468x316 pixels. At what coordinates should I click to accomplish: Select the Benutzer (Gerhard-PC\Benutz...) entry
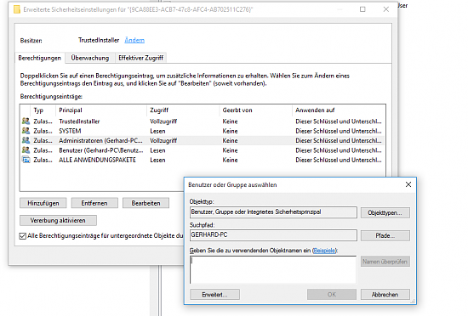tap(101, 150)
